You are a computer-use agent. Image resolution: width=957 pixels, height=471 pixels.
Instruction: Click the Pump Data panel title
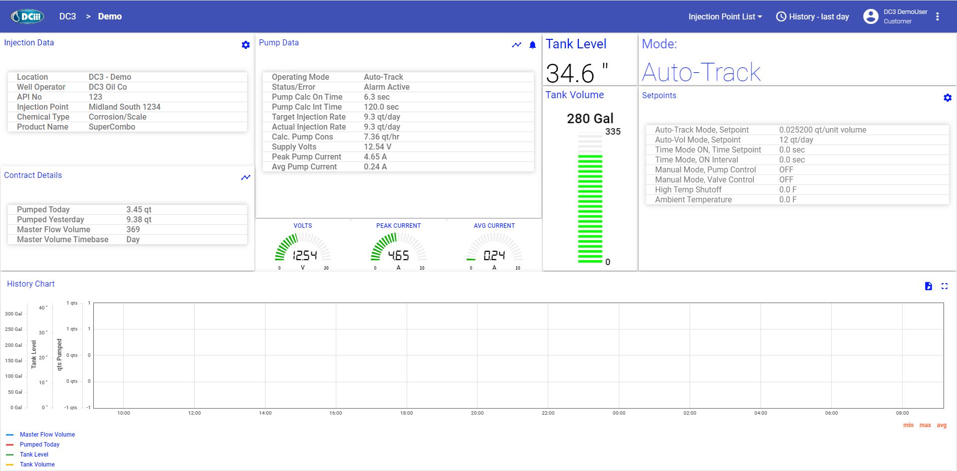pyautogui.click(x=279, y=43)
